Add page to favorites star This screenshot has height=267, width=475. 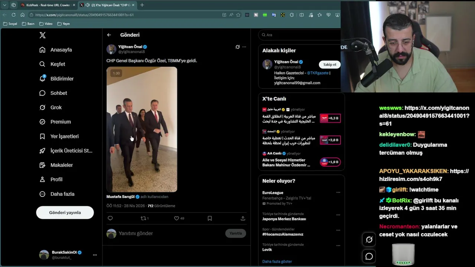coord(238,15)
